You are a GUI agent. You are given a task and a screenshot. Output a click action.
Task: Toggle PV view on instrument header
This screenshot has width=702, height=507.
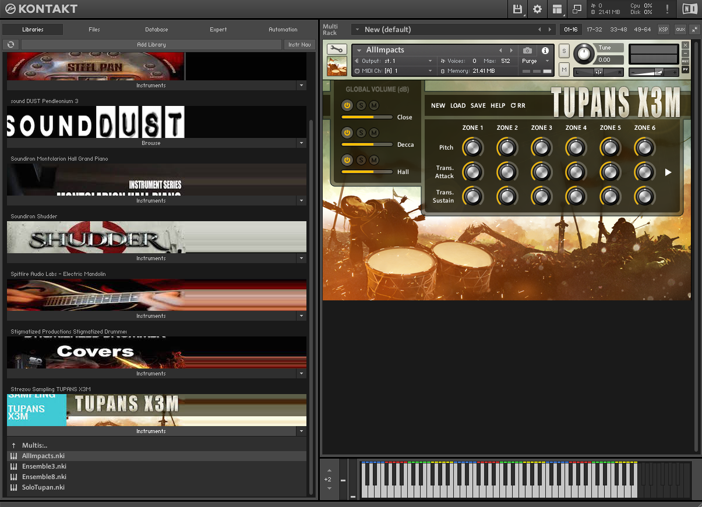coord(685,69)
